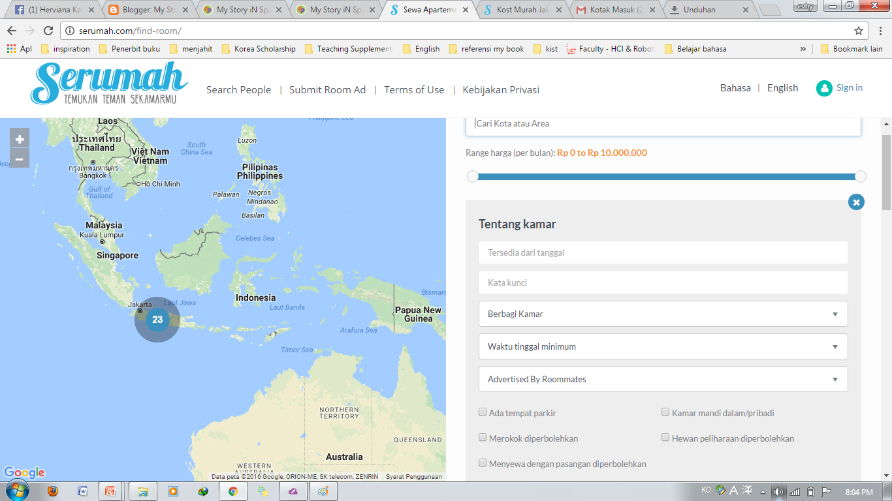Click the clock showing 8:04 PM
Image resolution: width=892 pixels, height=501 pixels.
click(x=859, y=492)
